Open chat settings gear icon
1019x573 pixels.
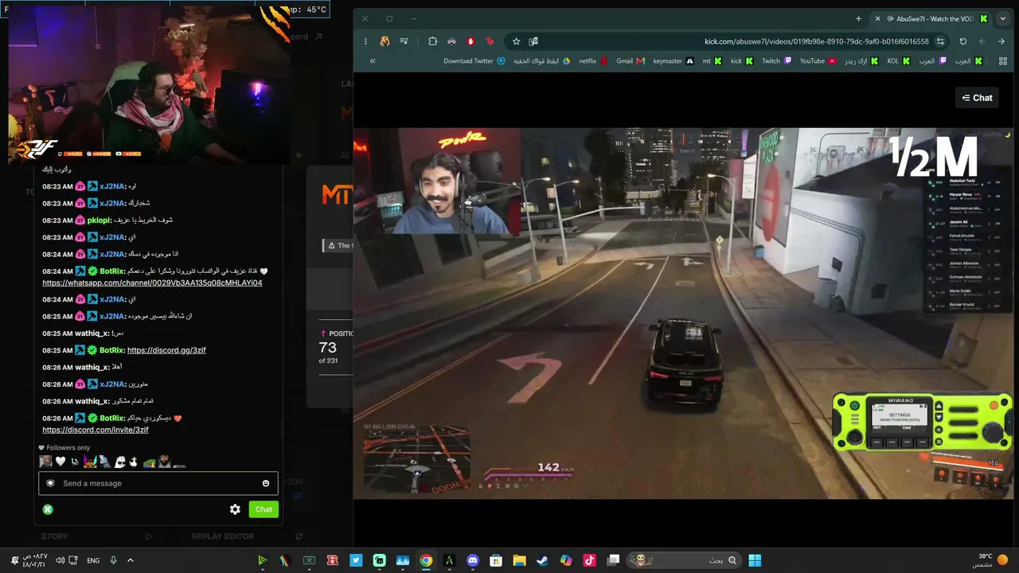[x=235, y=509]
